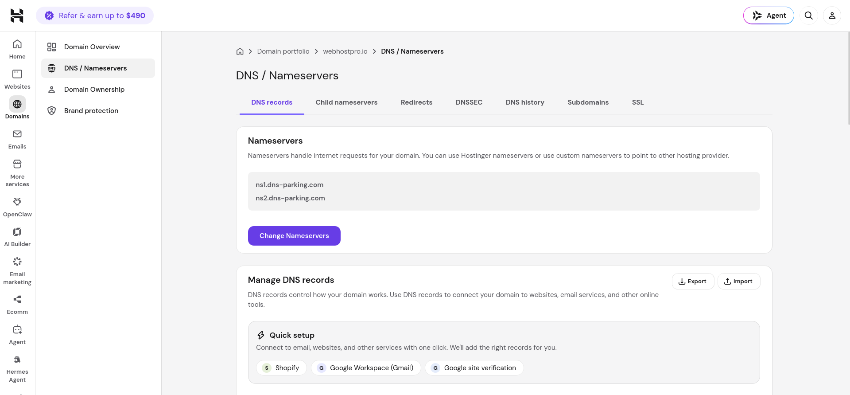Open Emails in the sidebar
This screenshot has height=395, width=850.
pyautogui.click(x=17, y=139)
